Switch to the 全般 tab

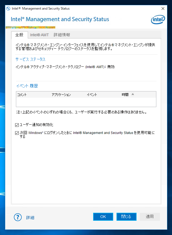pyautogui.click(x=20, y=35)
